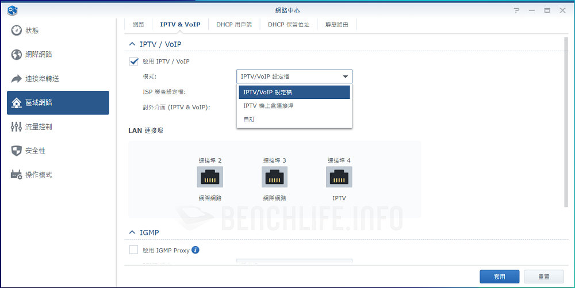Open help question mark in title bar

tap(517, 10)
